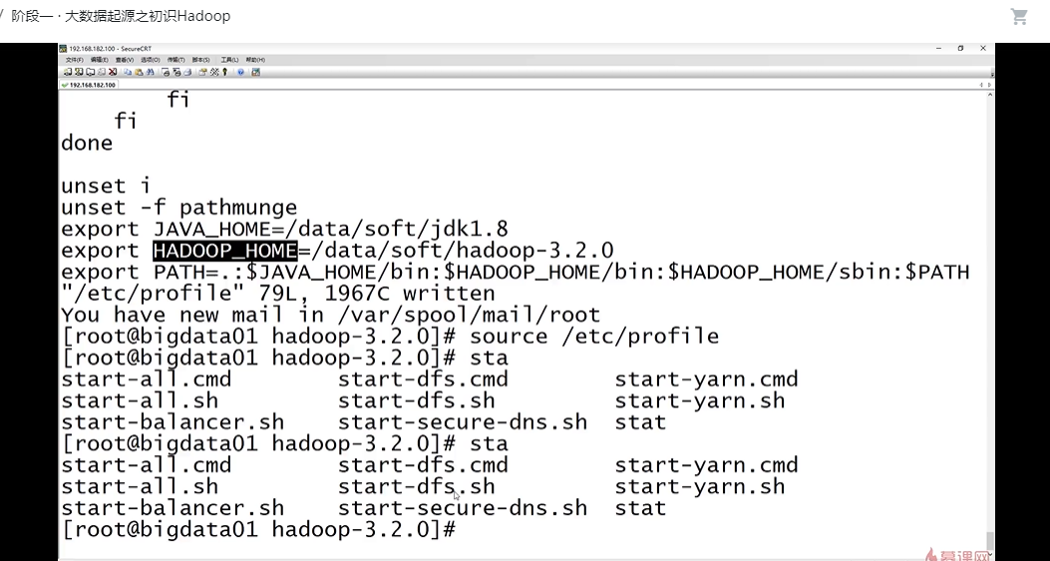
Task: Click the tab scroll right arrow
Action: (x=990, y=85)
